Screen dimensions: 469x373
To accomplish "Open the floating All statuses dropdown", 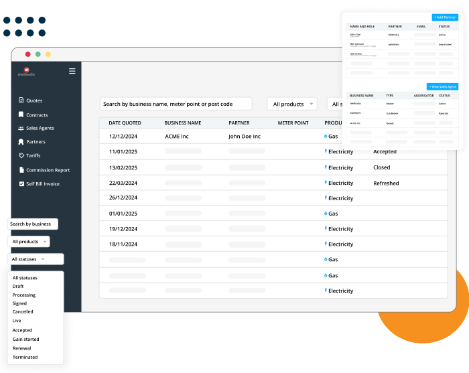I will [35, 258].
